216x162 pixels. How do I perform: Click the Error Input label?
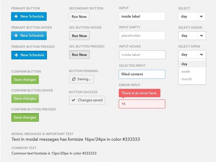click(x=130, y=85)
